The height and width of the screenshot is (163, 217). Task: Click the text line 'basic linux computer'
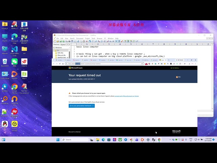pyautogui.click(x=87, y=47)
